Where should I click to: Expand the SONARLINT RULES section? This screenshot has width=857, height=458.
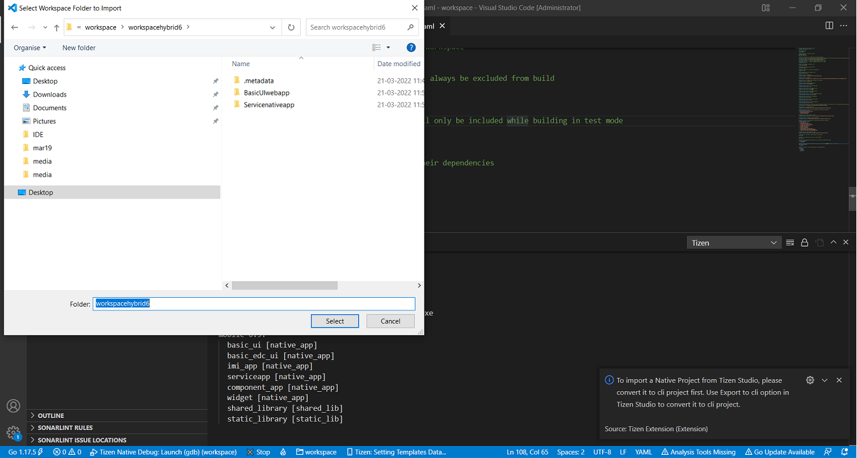[x=65, y=427]
